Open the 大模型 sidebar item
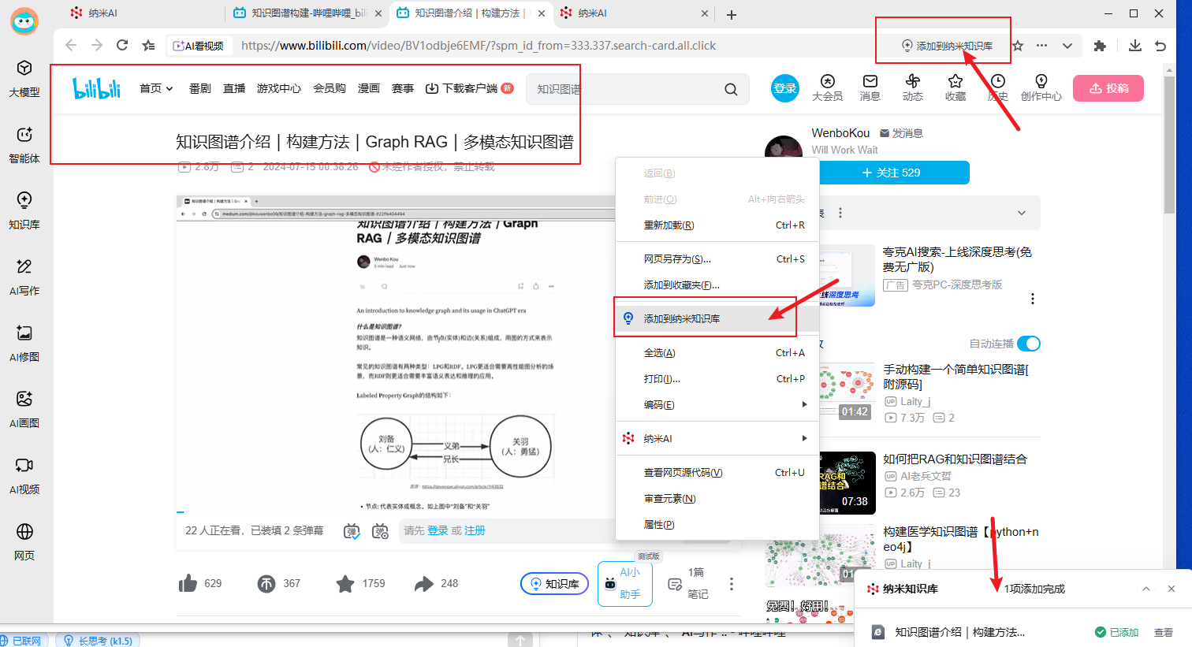Image resolution: width=1192 pixels, height=647 pixels. tap(24, 79)
